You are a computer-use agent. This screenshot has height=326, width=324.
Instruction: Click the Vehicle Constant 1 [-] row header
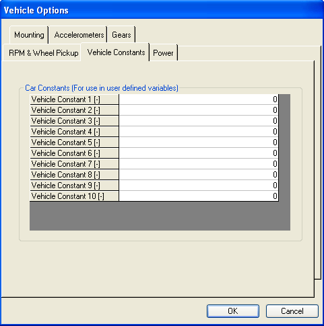click(x=74, y=99)
